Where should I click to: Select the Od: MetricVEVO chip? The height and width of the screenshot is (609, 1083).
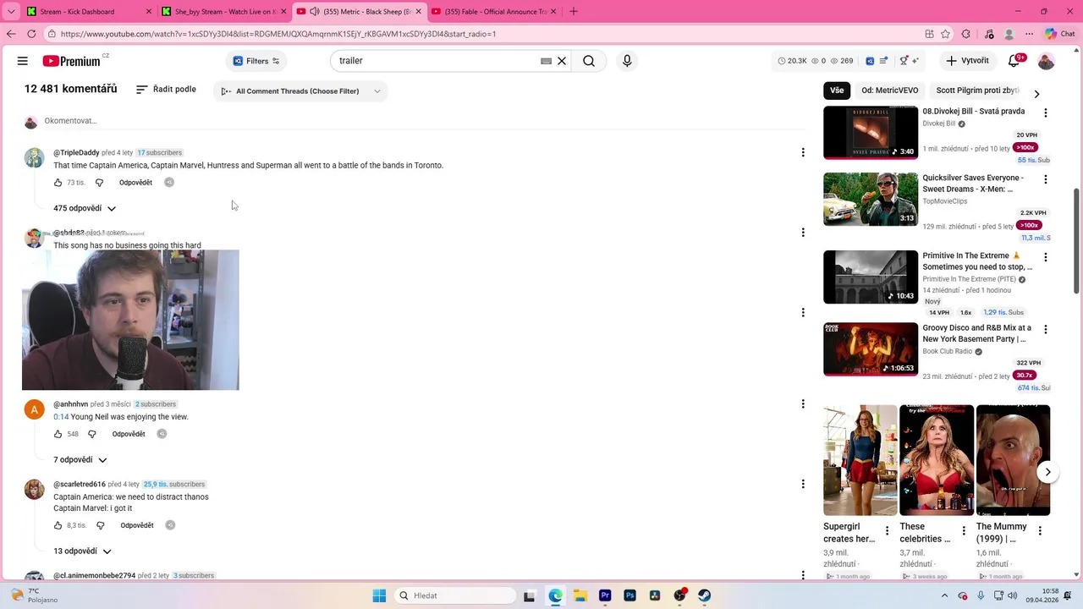(x=889, y=91)
